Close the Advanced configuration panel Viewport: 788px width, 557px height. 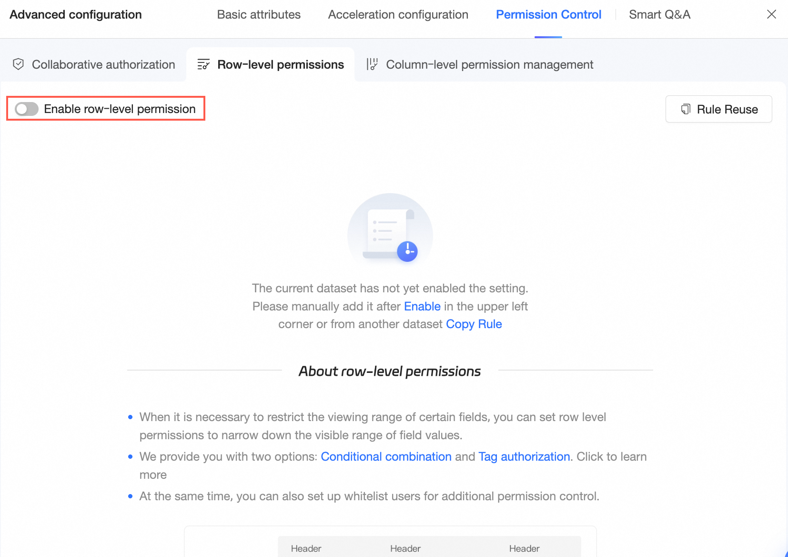[x=771, y=14]
